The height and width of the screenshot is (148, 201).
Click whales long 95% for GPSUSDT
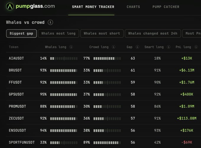point(43,94)
